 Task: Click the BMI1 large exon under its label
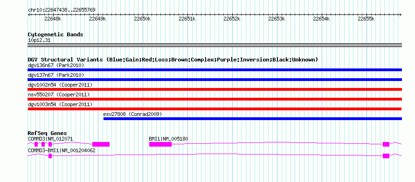tap(160, 144)
